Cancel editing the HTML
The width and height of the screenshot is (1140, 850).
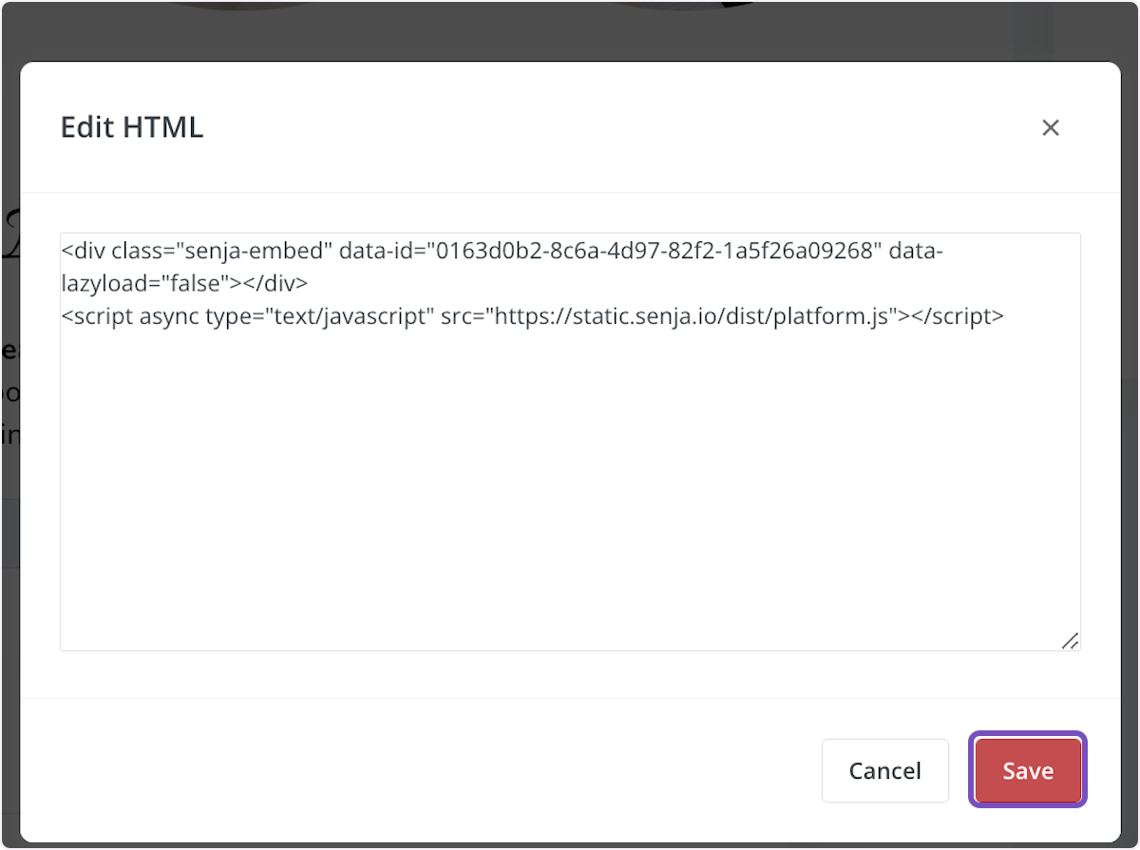click(884, 770)
